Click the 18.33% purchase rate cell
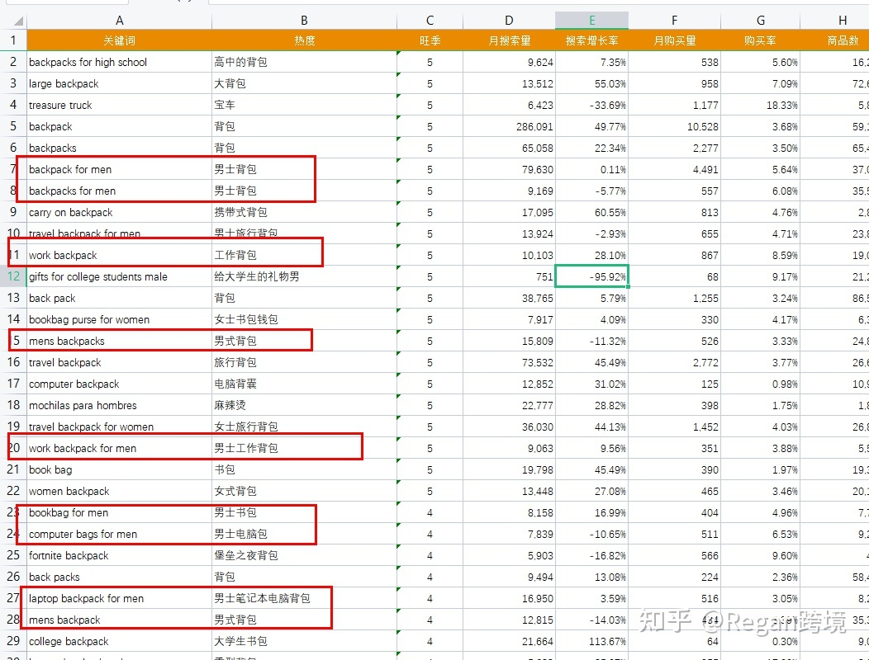869x660 pixels. 760,105
